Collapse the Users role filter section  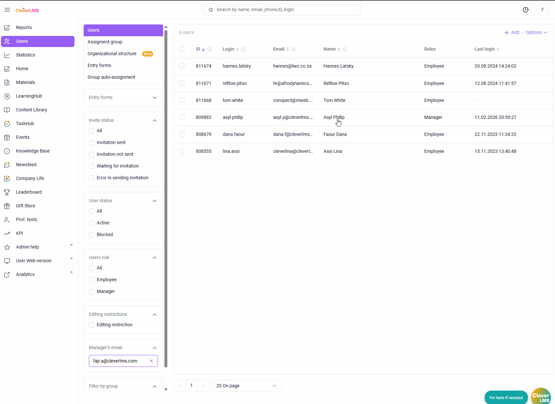pos(155,258)
